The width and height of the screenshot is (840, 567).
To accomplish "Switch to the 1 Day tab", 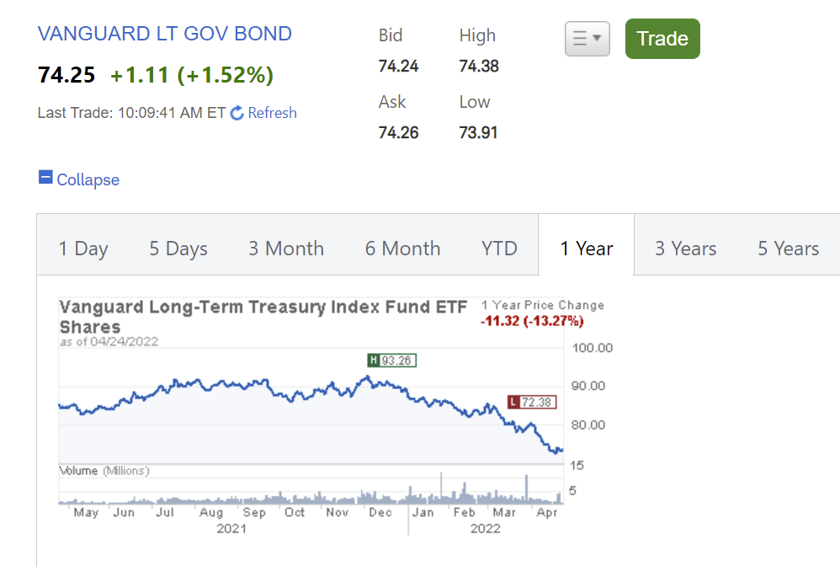I will pos(83,249).
